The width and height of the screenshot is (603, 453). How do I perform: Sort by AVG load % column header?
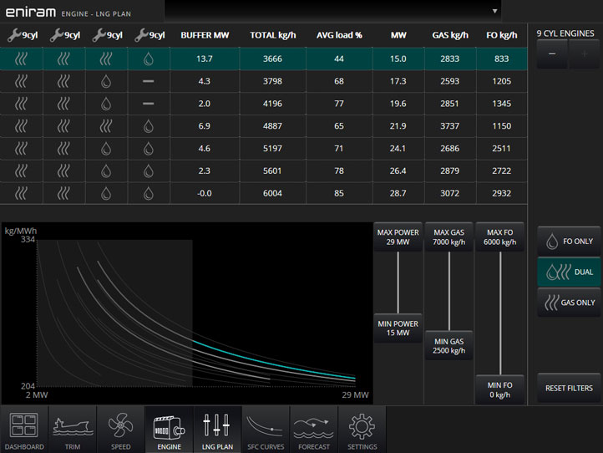(x=339, y=35)
